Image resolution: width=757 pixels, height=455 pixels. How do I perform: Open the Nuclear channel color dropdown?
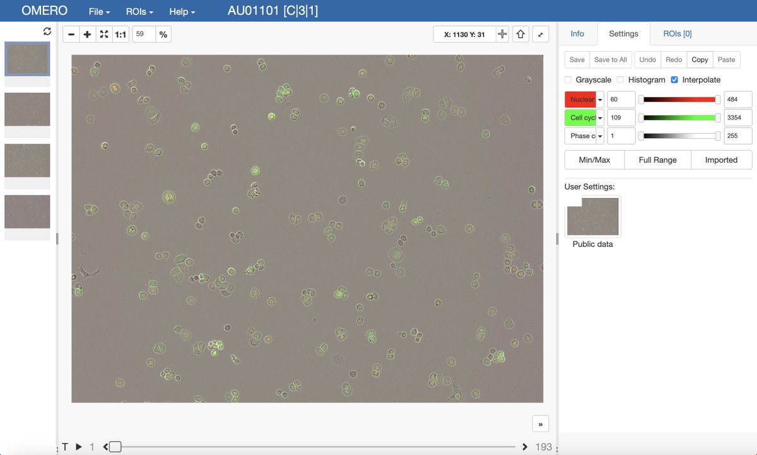tap(601, 100)
